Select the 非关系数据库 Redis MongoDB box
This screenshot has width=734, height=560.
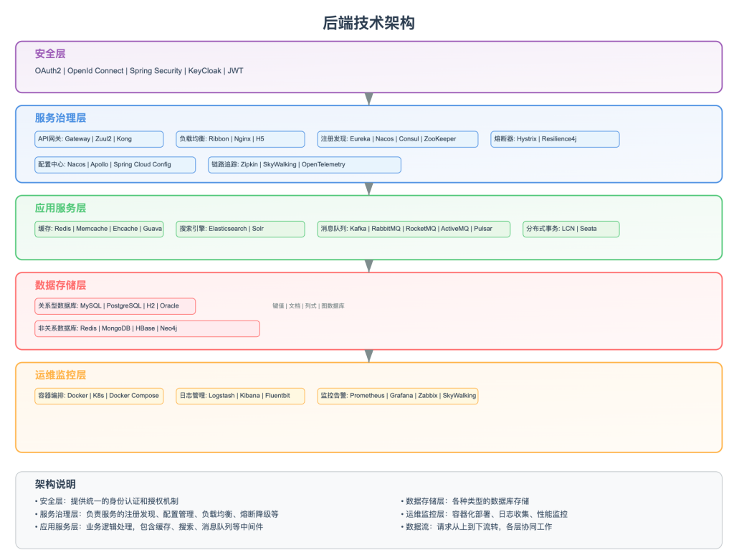pos(147,328)
